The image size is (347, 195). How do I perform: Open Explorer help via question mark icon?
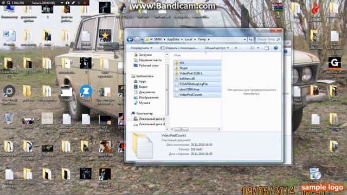tap(275, 48)
